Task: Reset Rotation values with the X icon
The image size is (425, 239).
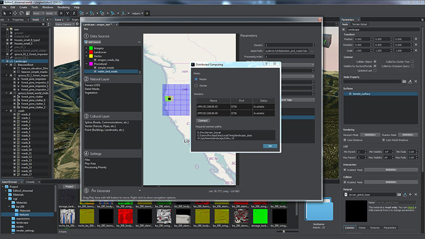Action: [416, 45]
